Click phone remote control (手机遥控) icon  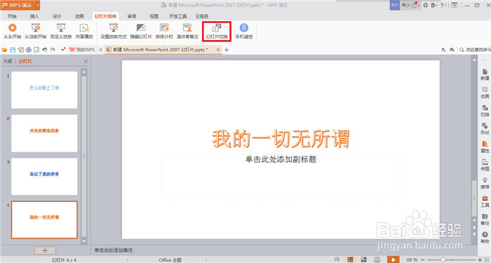[x=244, y=28]
